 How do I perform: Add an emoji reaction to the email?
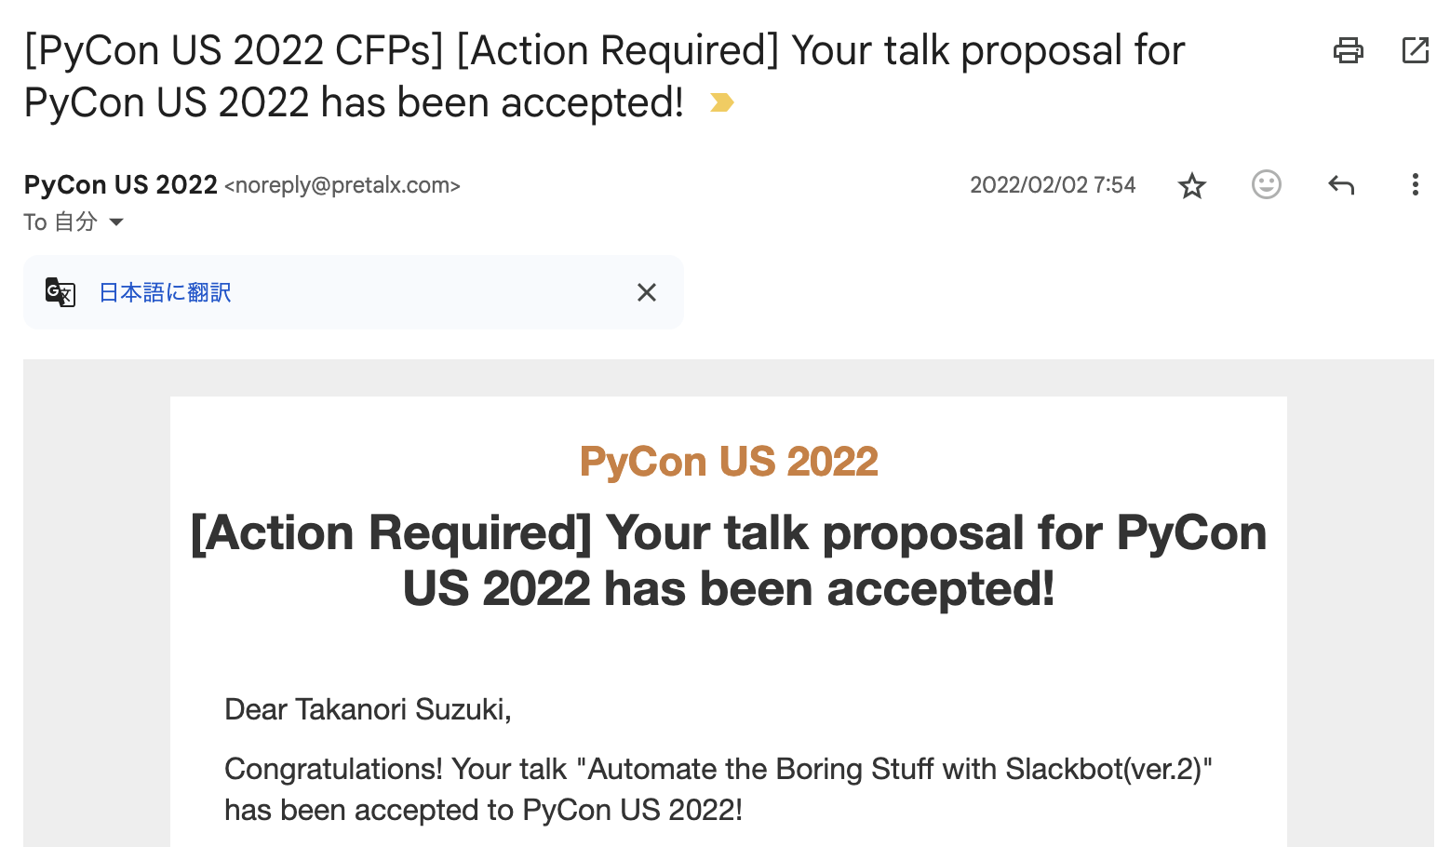[x=1266, y=185]
